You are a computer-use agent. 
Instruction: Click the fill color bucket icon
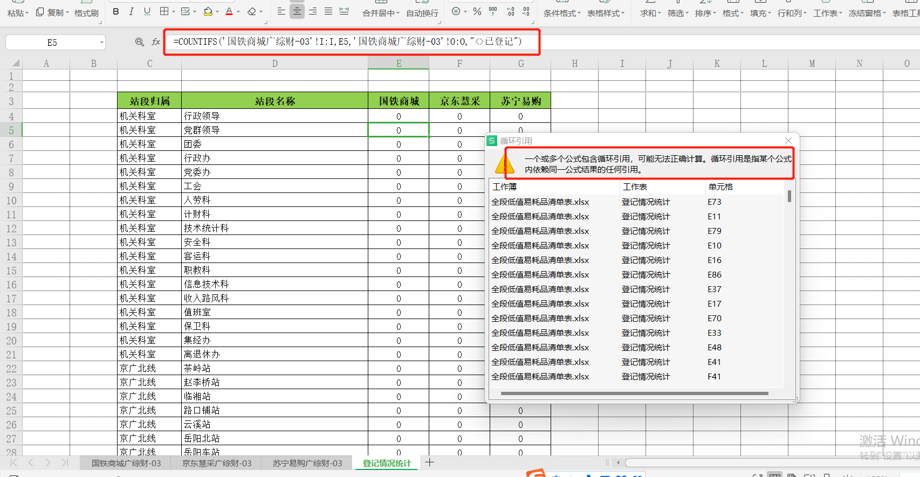tap(208, 11)
